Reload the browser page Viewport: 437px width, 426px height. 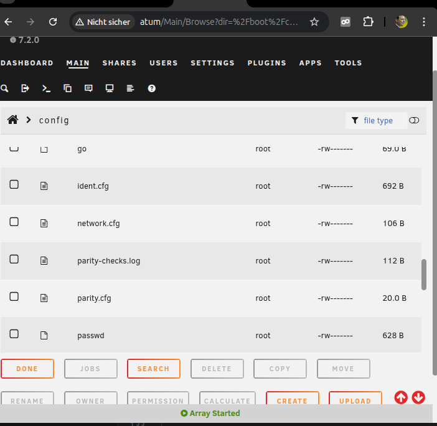pos(53,22)
